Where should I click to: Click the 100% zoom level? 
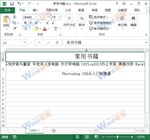point(141,137)
